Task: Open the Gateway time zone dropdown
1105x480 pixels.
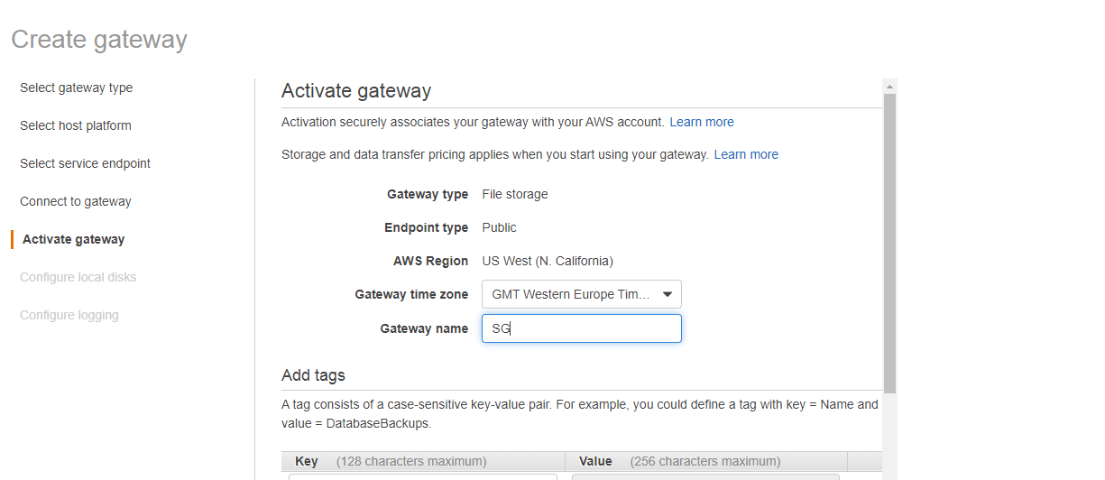Action: pyautogui.click(x=581, y=294)
